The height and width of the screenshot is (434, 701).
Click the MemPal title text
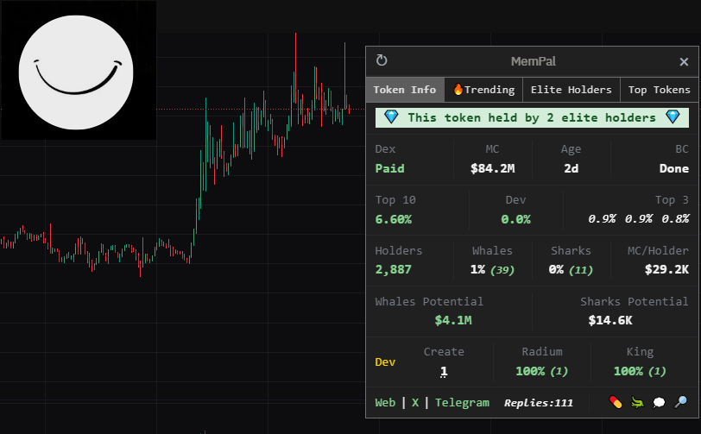(534, 61)
